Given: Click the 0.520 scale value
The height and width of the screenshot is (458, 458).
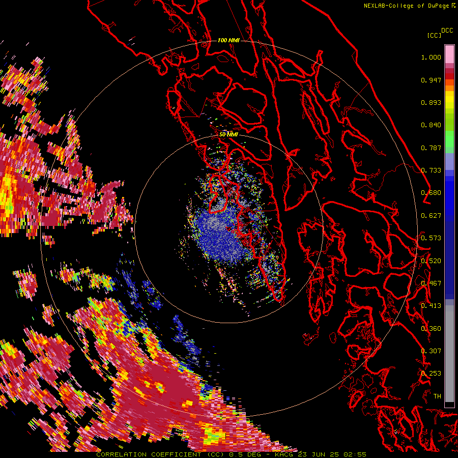Looking at the screenshot, I should click(x=431, y=261).
